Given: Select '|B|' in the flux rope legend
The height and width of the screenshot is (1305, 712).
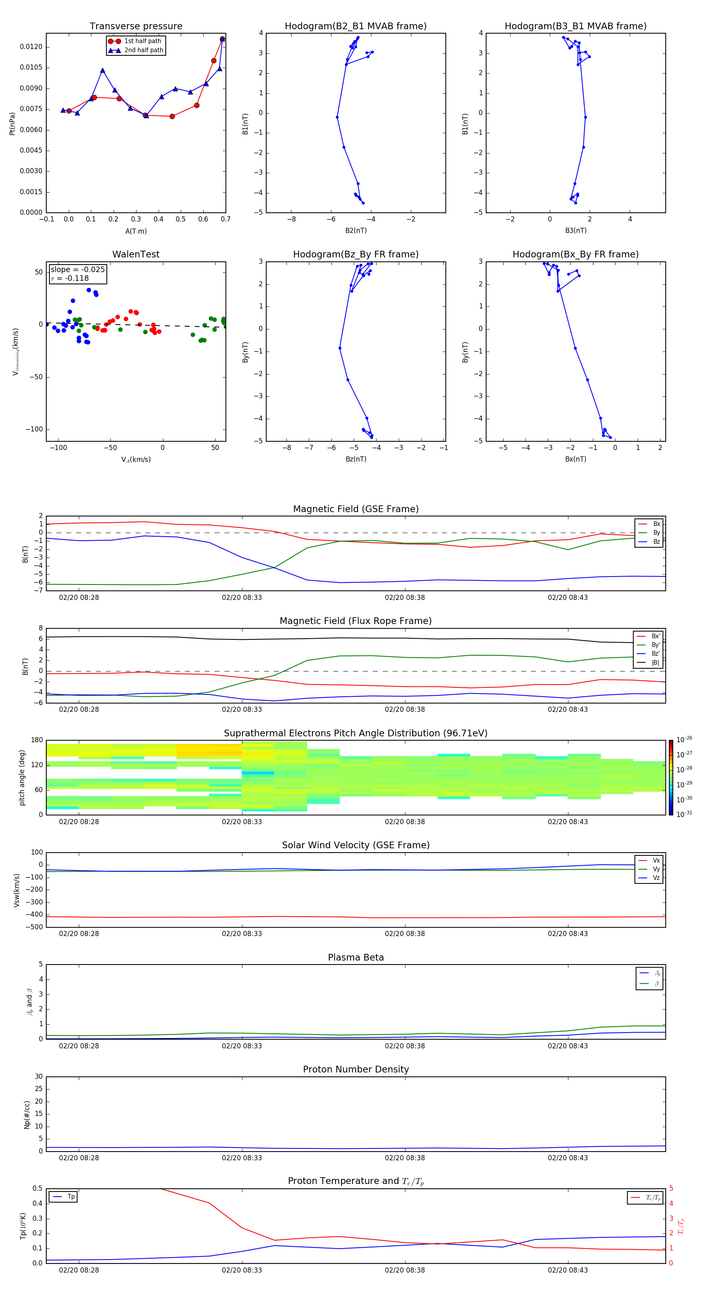Looking at the screenshot, I should (648, 663).
